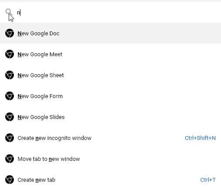The image size is (221, 187).
Task: Choose Move tab to new window
Action: coord(110,159)
